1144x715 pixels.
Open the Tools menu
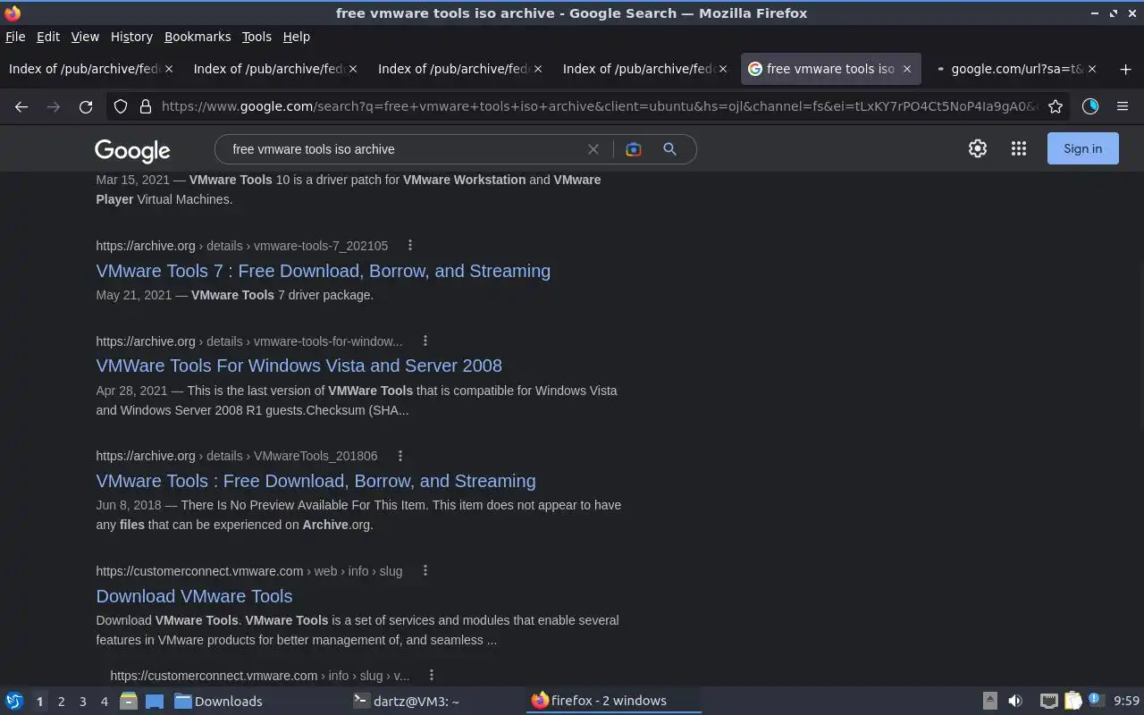coord(257,37)
